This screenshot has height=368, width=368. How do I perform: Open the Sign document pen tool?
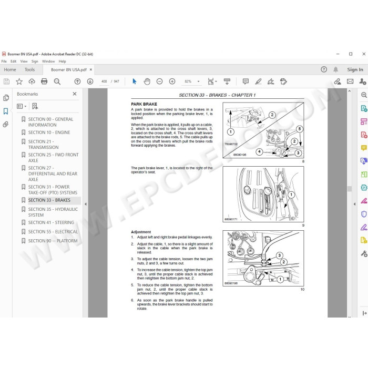[x=271, y=81]
